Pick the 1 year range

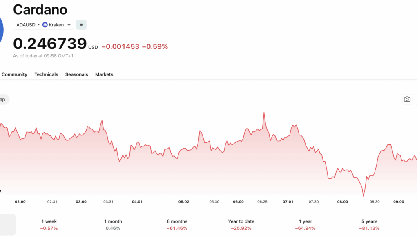[x=305, y=225]
